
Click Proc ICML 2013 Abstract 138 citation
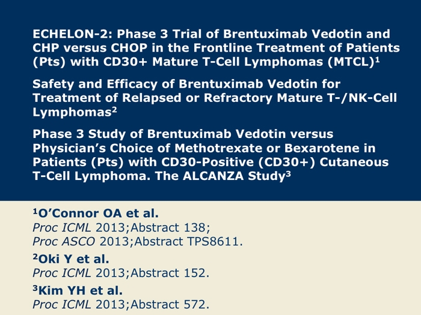[x=121, y=227]
